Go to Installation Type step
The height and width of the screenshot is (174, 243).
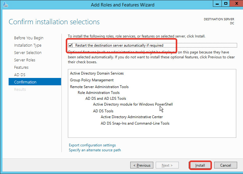click(x=28, y=45)
